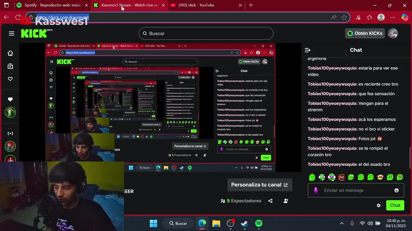This screenshot has width=412, height=231.
Task: Close the Spotify browser tab
Action: click(x=86, y=5)
